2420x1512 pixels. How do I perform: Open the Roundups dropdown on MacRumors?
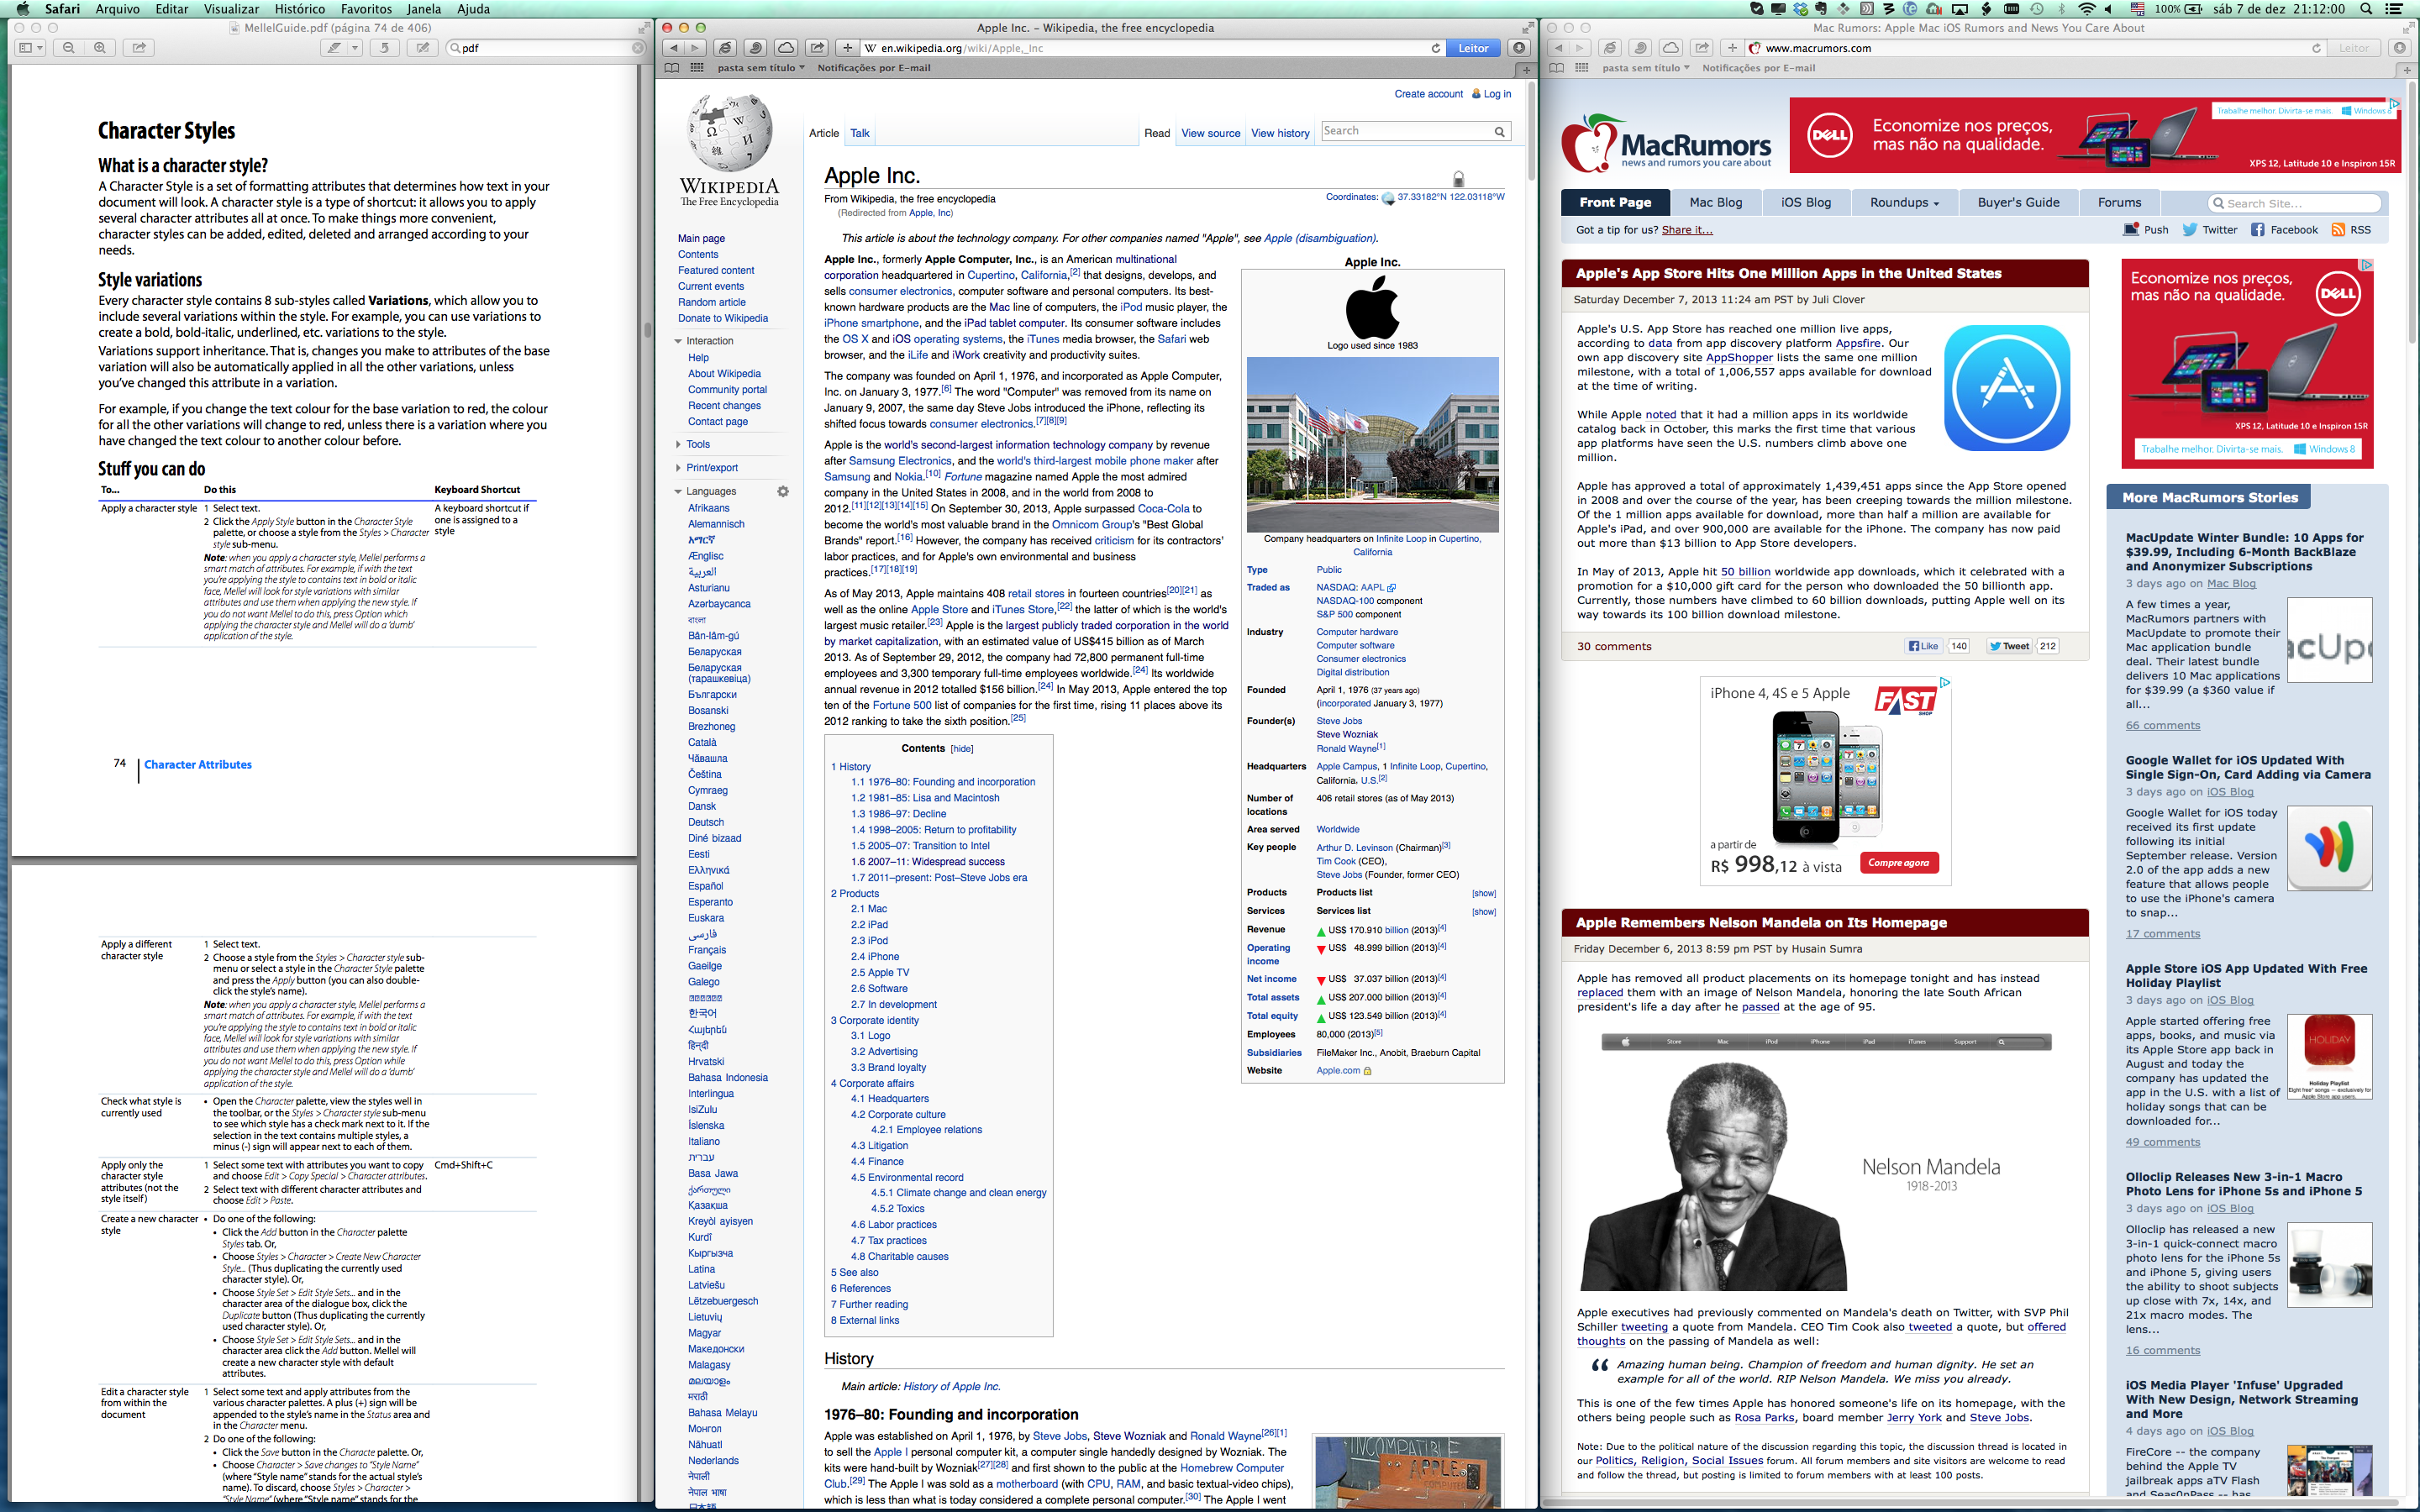pos(1904,202)
